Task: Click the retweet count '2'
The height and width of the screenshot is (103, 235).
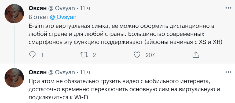Action: point(94,55)
